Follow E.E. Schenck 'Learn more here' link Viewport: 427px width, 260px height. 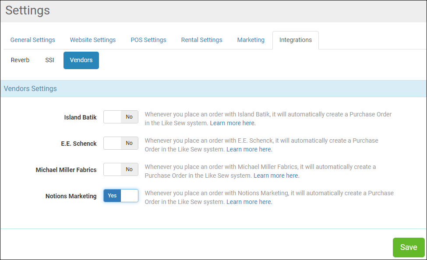249,149
